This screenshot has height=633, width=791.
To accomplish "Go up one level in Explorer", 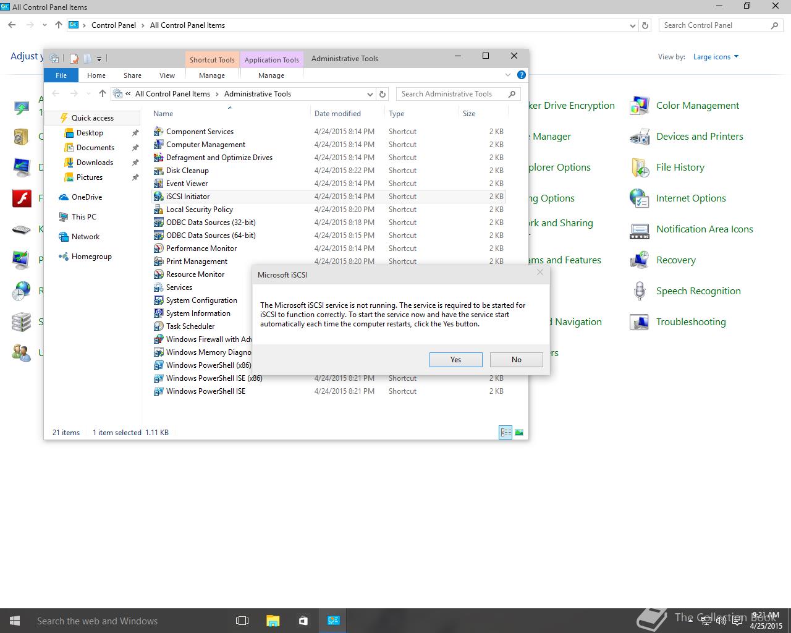I will 103,94.
